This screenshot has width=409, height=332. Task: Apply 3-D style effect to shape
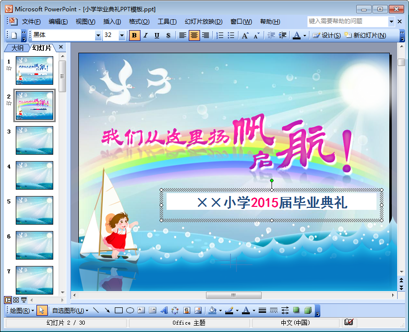pyautogui.click(x=308, y=310)
